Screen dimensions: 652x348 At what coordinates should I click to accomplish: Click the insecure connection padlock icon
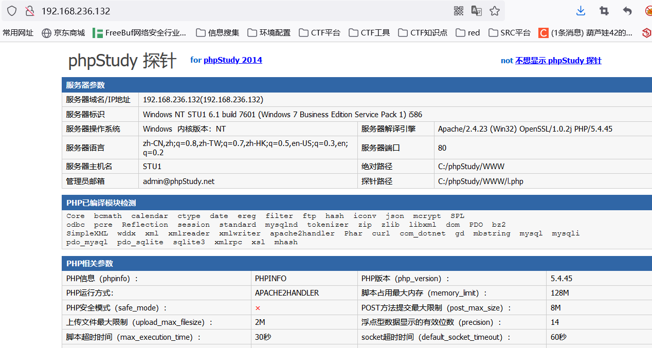coord(30,11)
